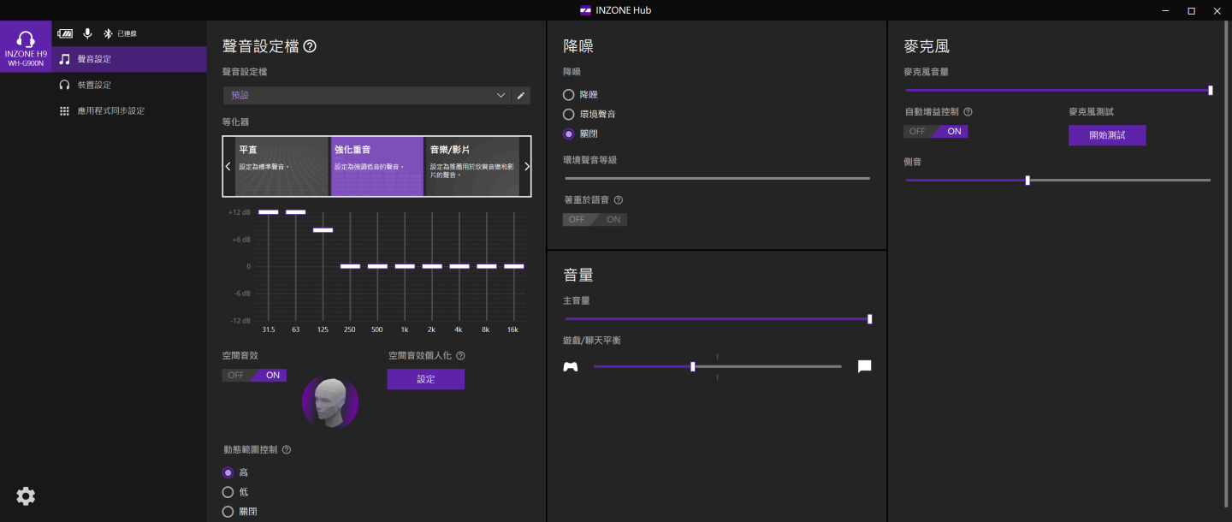Viewport: 1232px width, 522px height.
Task: Toggle the 自動增益控制 auto gain switch
Action: (x=935, y=132)
